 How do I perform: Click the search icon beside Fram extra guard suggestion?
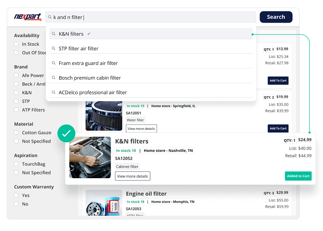53,64
